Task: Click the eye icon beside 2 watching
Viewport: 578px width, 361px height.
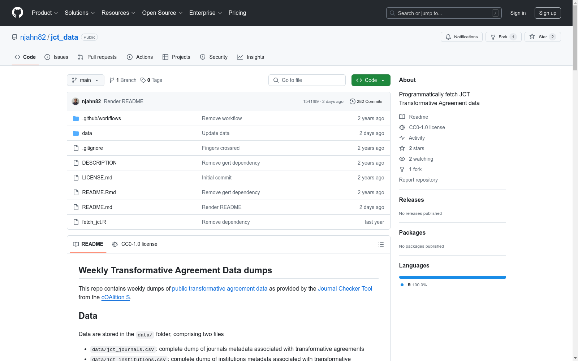Action: (402, 159)
